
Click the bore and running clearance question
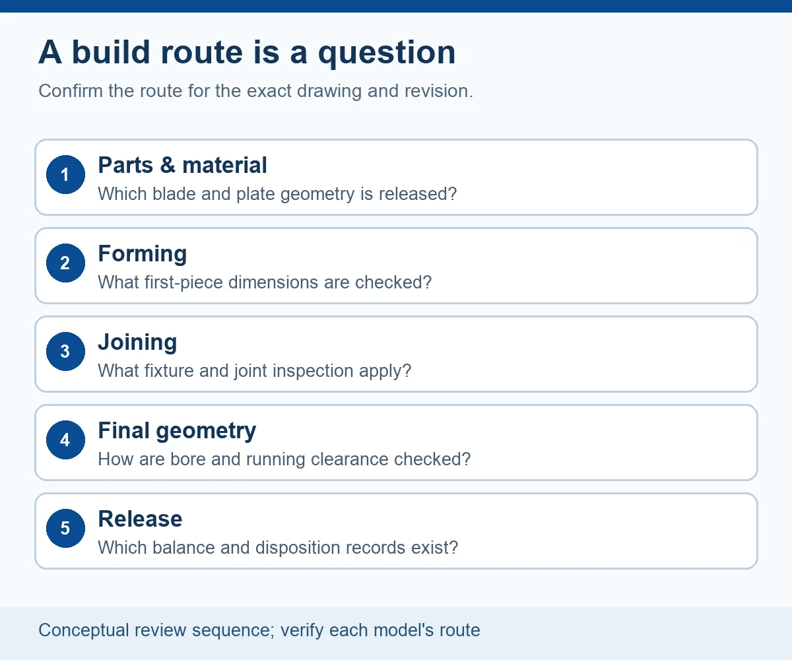(x=284, y=459)
